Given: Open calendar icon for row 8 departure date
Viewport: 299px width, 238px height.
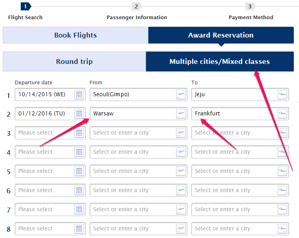Looking at the screenshot, I should [x=79, y=229].
